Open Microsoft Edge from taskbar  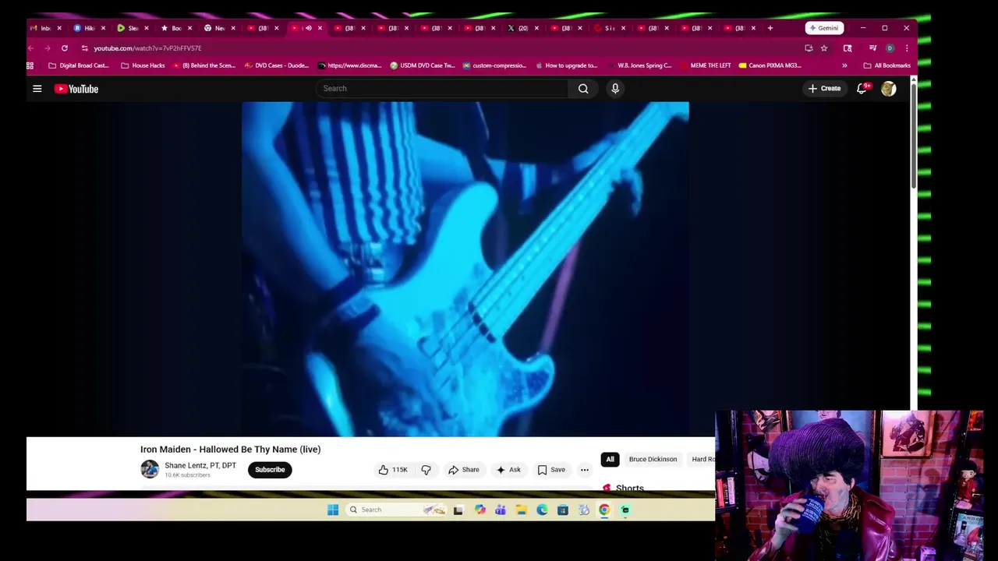542,510
